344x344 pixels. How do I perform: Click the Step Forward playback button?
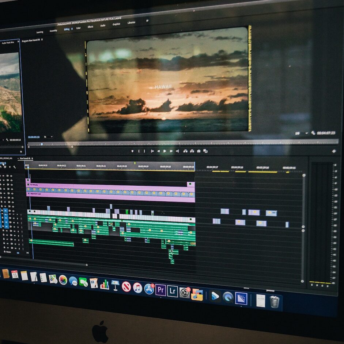pos(171,151)
